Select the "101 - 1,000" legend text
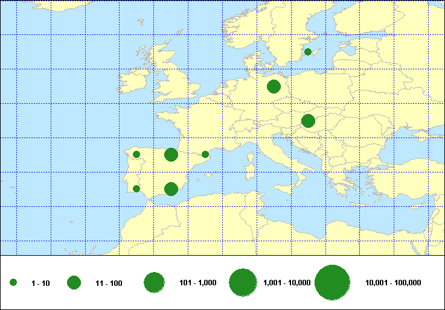Viewport: 445px width, 310px height. tap(199, 283)
